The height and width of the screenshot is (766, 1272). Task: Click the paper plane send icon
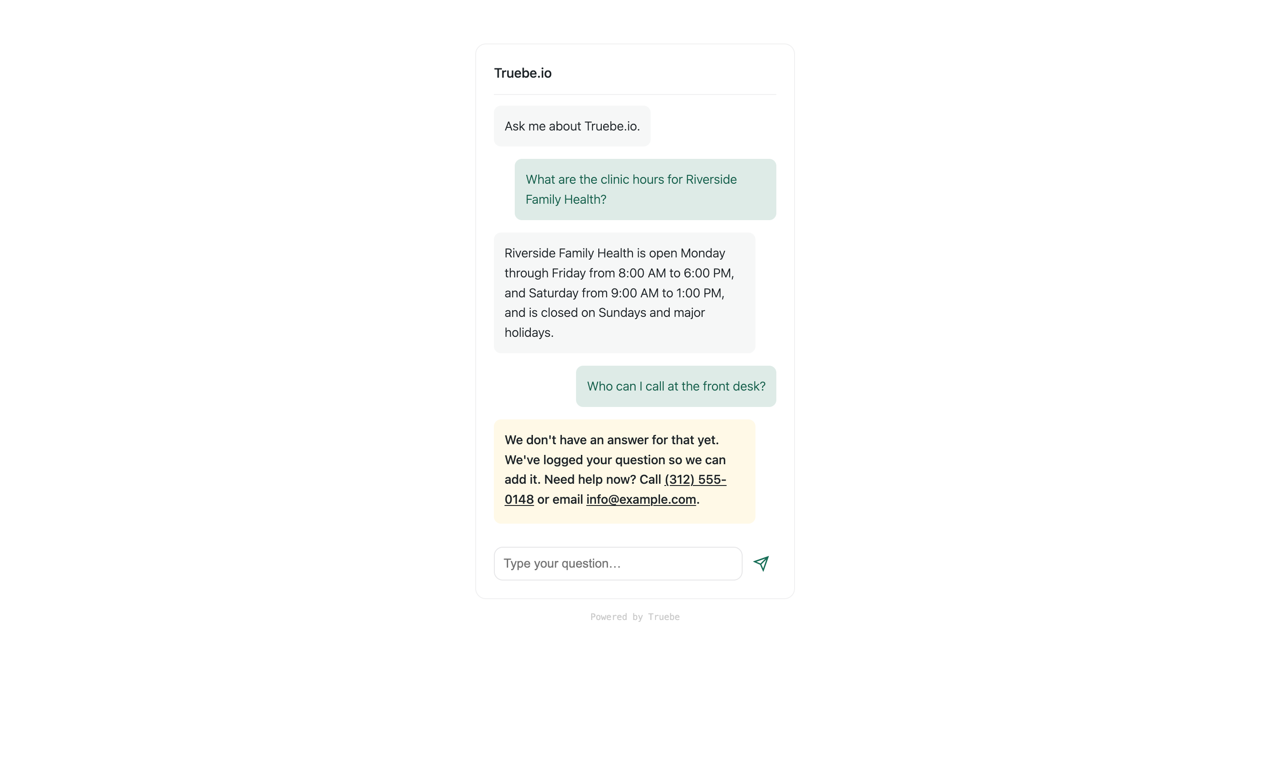[x=761, y=563]
